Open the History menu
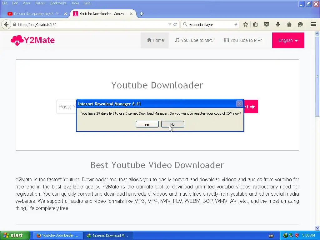This screenshot has width=320, height=240. 40,3
